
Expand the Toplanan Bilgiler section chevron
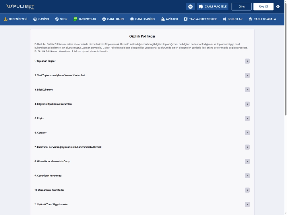click(247, 61)
